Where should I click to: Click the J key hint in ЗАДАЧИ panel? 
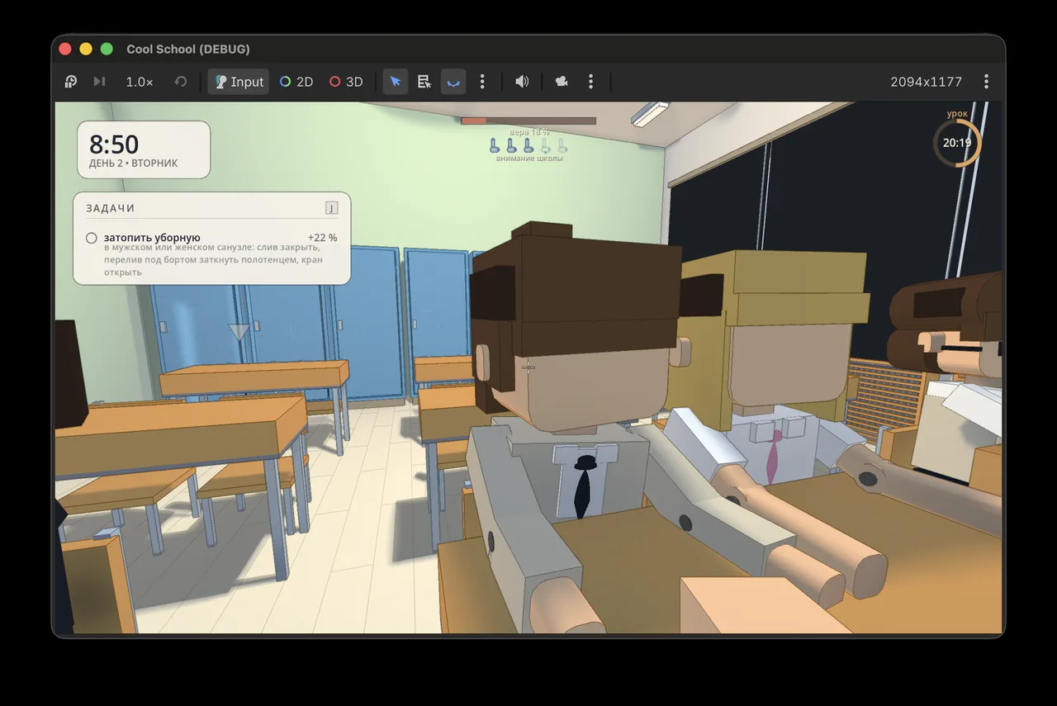tap(332, 208)
